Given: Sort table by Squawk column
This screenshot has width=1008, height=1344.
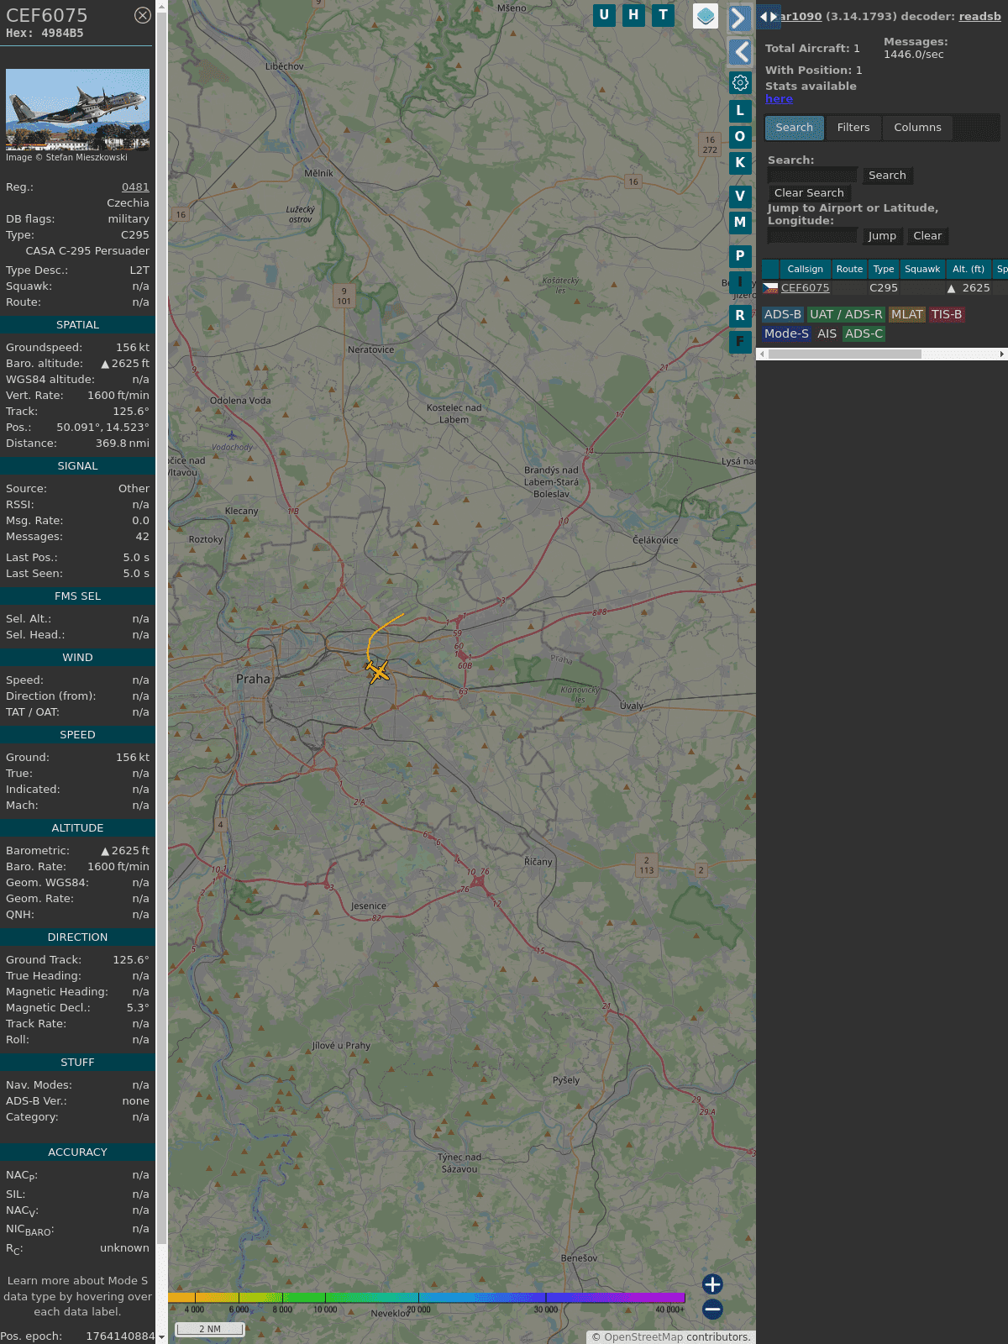Looking at the screenshot, I should tap(922, 269).
